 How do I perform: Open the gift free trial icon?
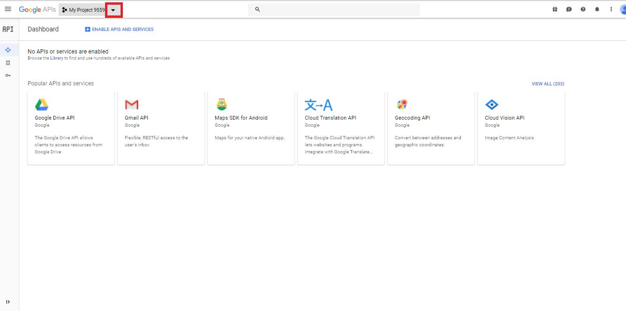(x=555, y=9)
